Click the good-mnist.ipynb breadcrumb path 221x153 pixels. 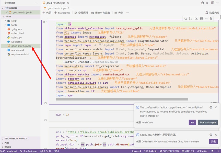(57, 8)
